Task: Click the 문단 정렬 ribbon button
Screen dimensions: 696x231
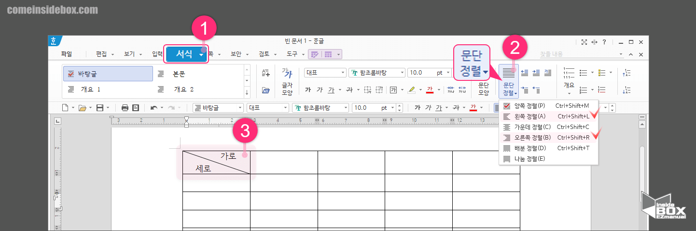Action: pyautogui.click(x=510, y=81)
